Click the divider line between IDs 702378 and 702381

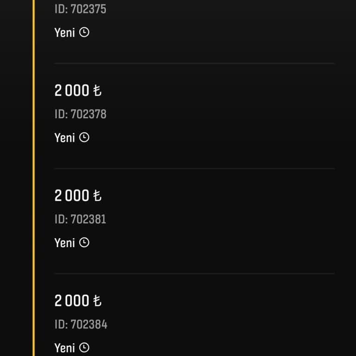tap(194, 168)
